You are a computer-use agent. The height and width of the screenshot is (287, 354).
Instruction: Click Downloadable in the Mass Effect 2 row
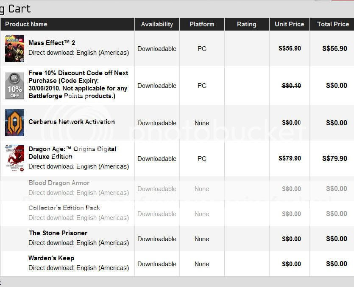click(x=157, y=49)
